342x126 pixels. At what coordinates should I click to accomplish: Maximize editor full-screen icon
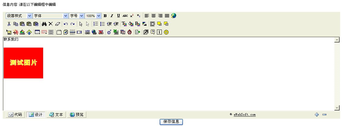point(146,32)
